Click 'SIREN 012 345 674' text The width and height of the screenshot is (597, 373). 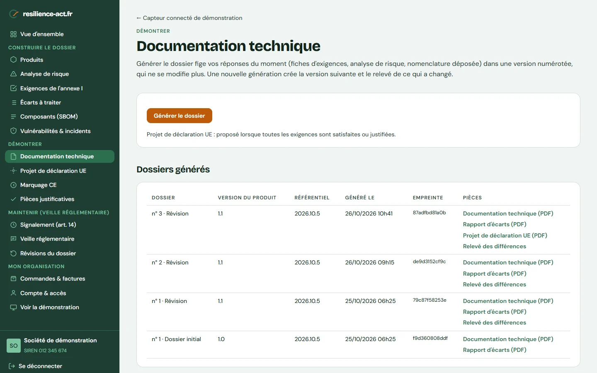(x=45, y=351)
